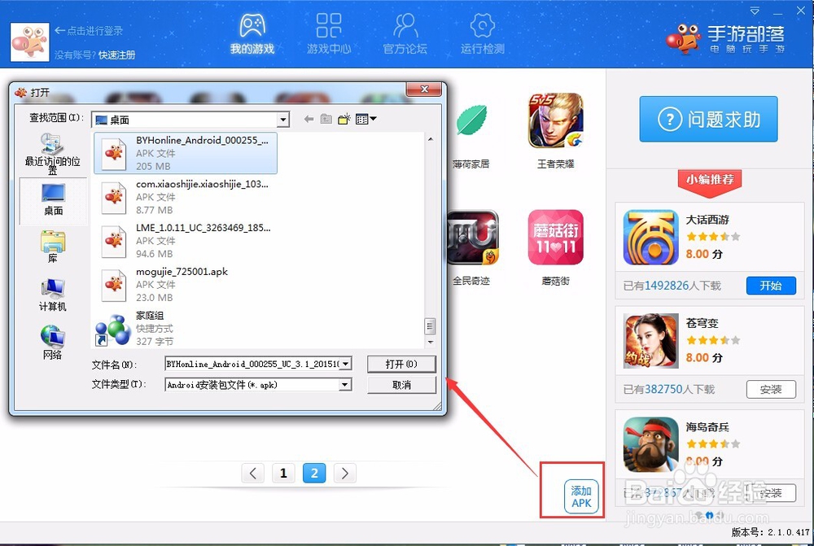The image size is (814, 546).
Task: Go to 运行检测 tab
Action: [x=482, y=33]
